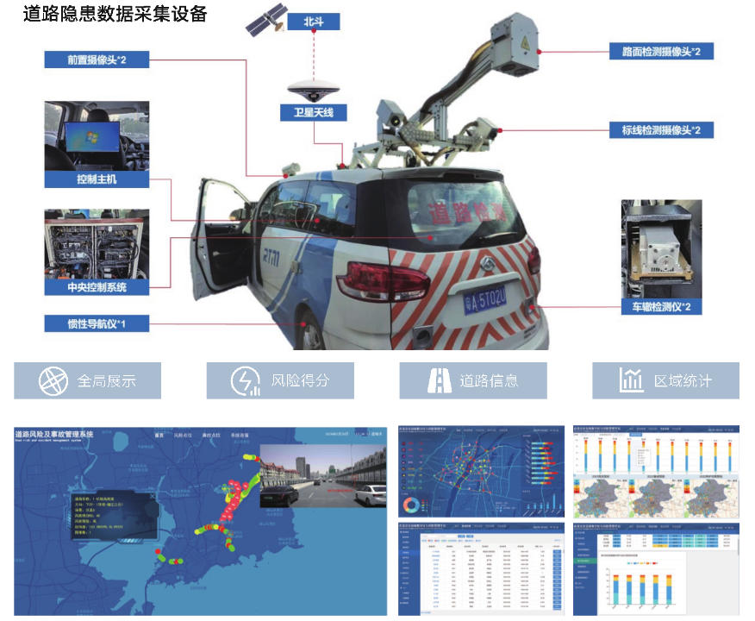The height and width of the screenshot is (621, 755).
Task: Click the 控制主机 interior photo
Action: coord(97,136)
